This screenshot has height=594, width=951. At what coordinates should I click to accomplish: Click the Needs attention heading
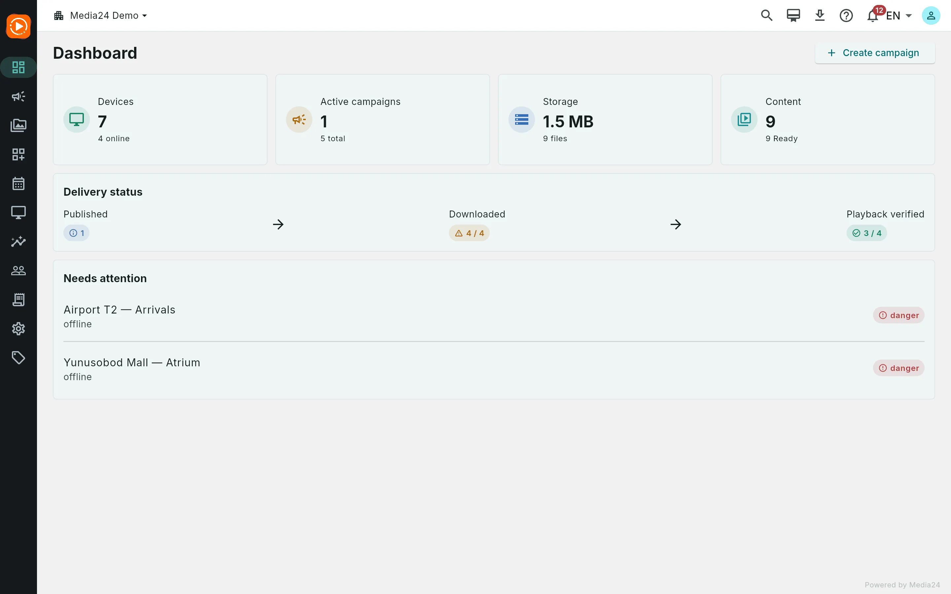click(x=105, y=278)
